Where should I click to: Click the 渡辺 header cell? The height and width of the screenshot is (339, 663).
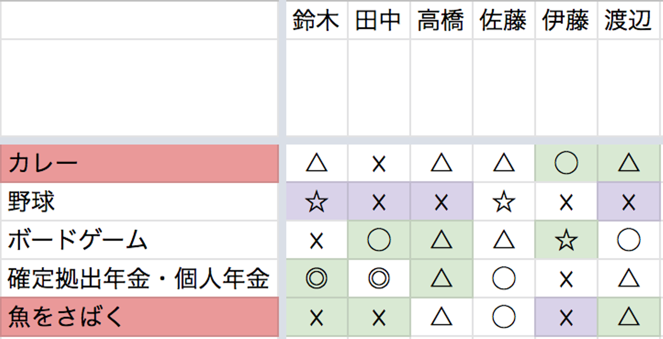tap(628, 21)
